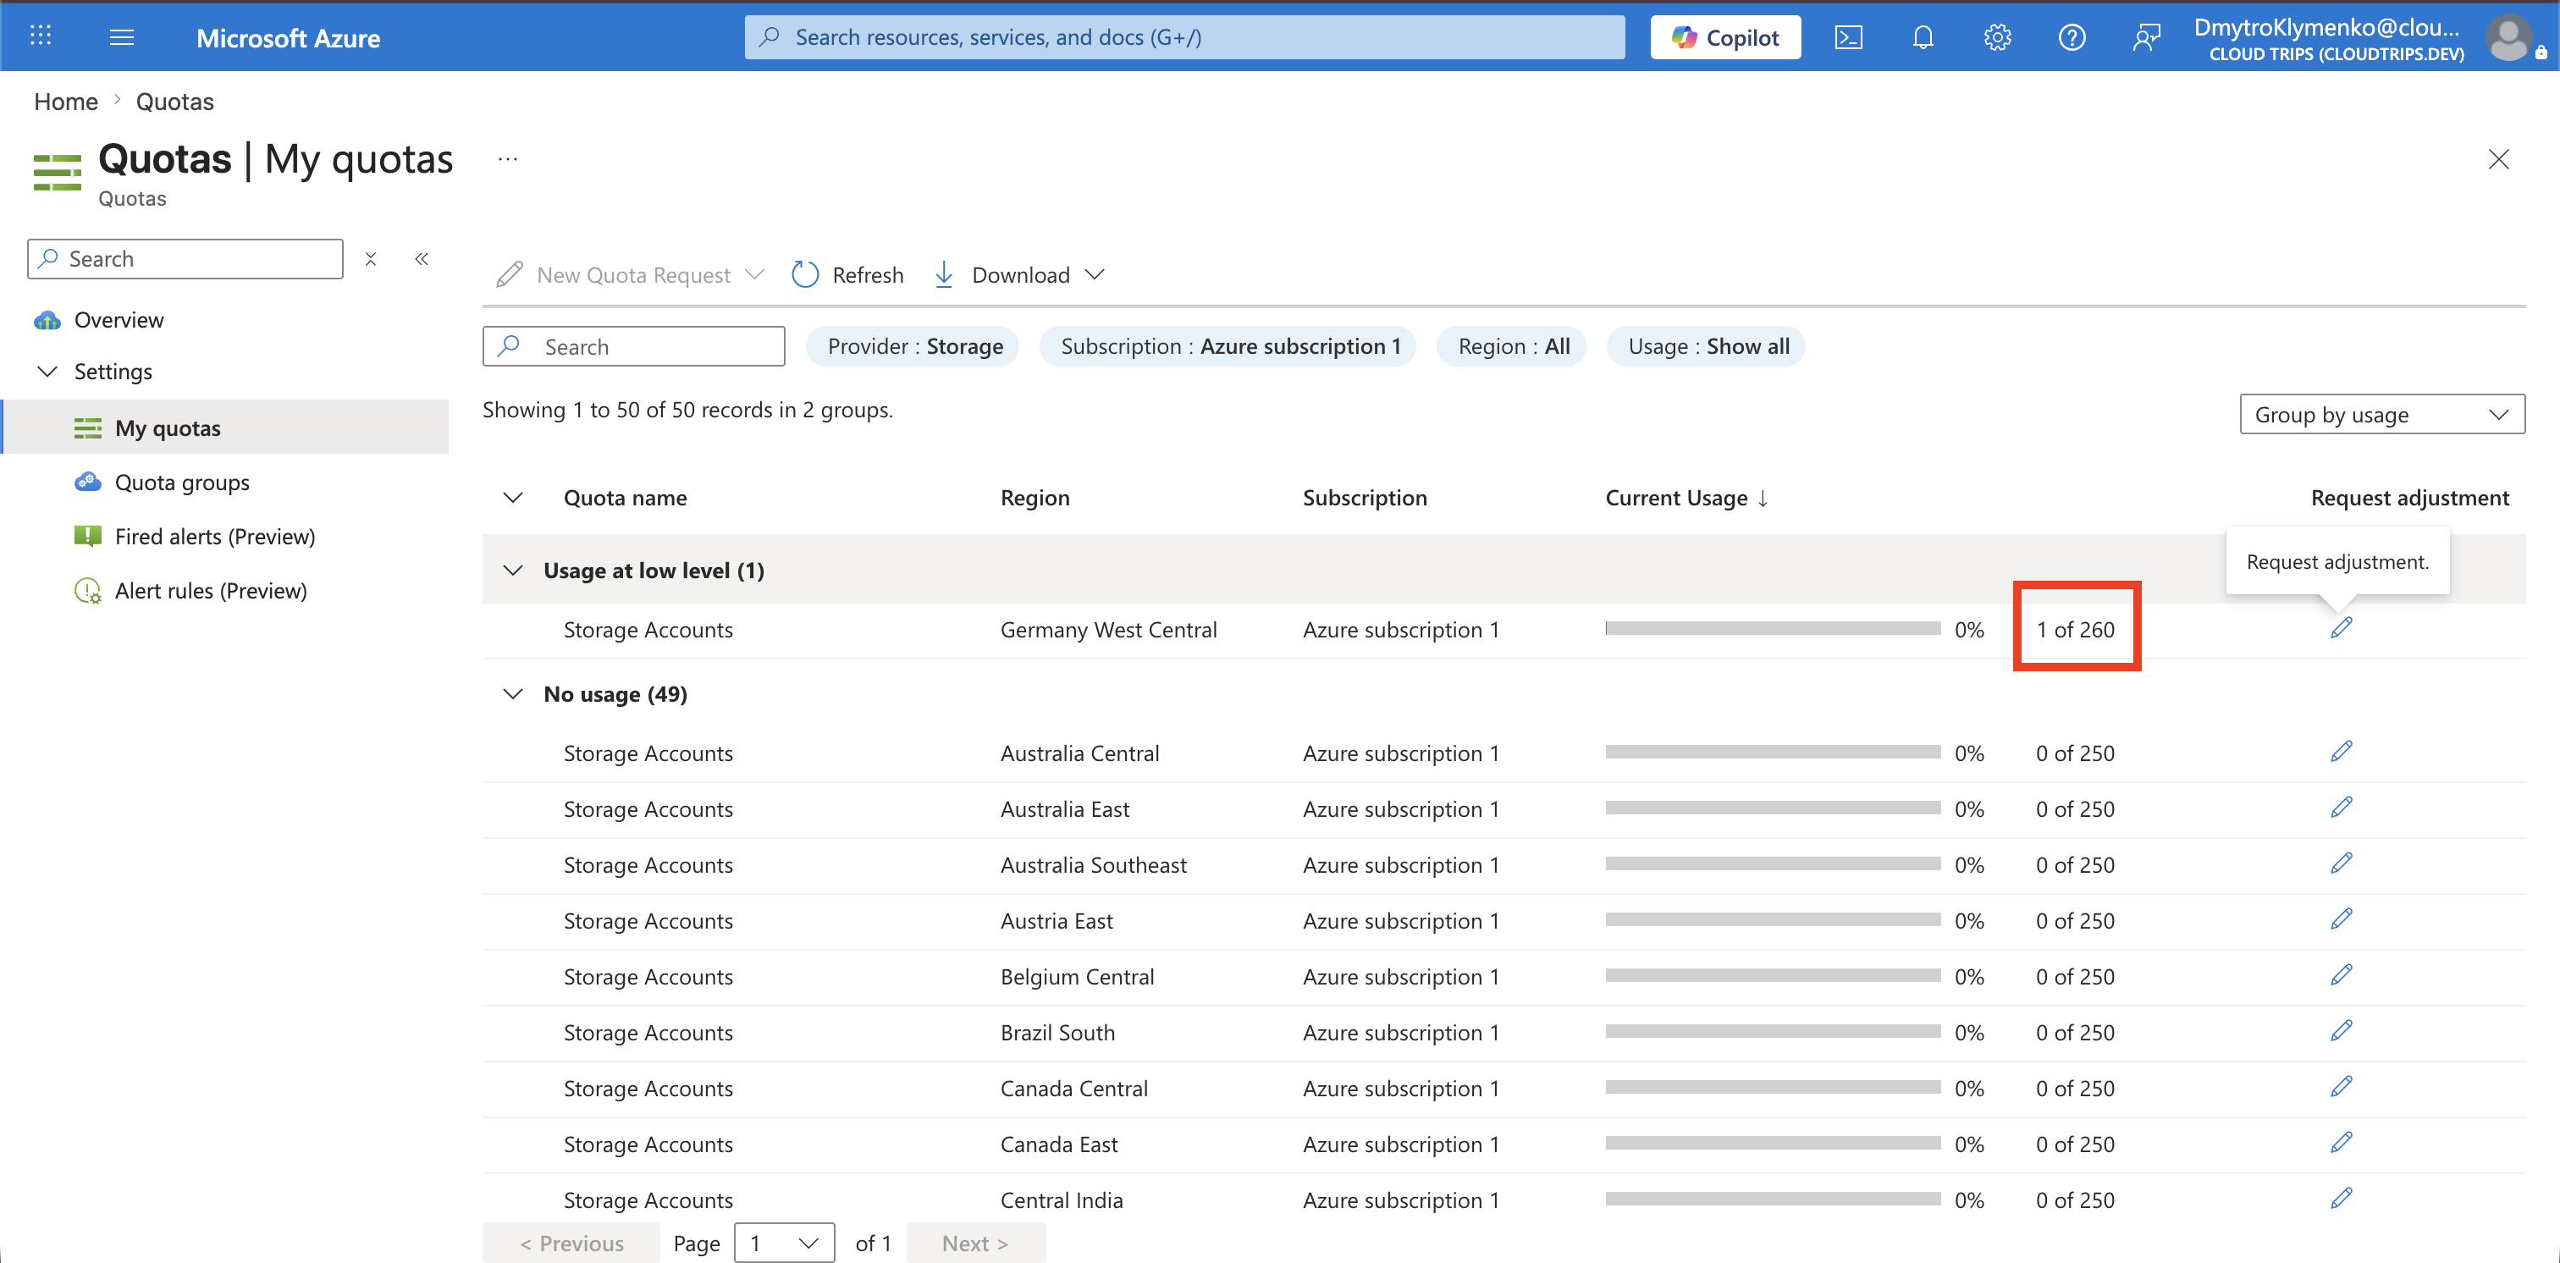
Task: Click the feedback icon in header
Action: 2145,38
